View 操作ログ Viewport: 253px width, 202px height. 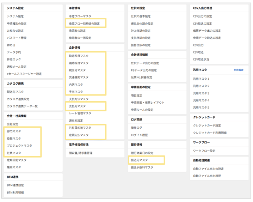coord(136,128)
